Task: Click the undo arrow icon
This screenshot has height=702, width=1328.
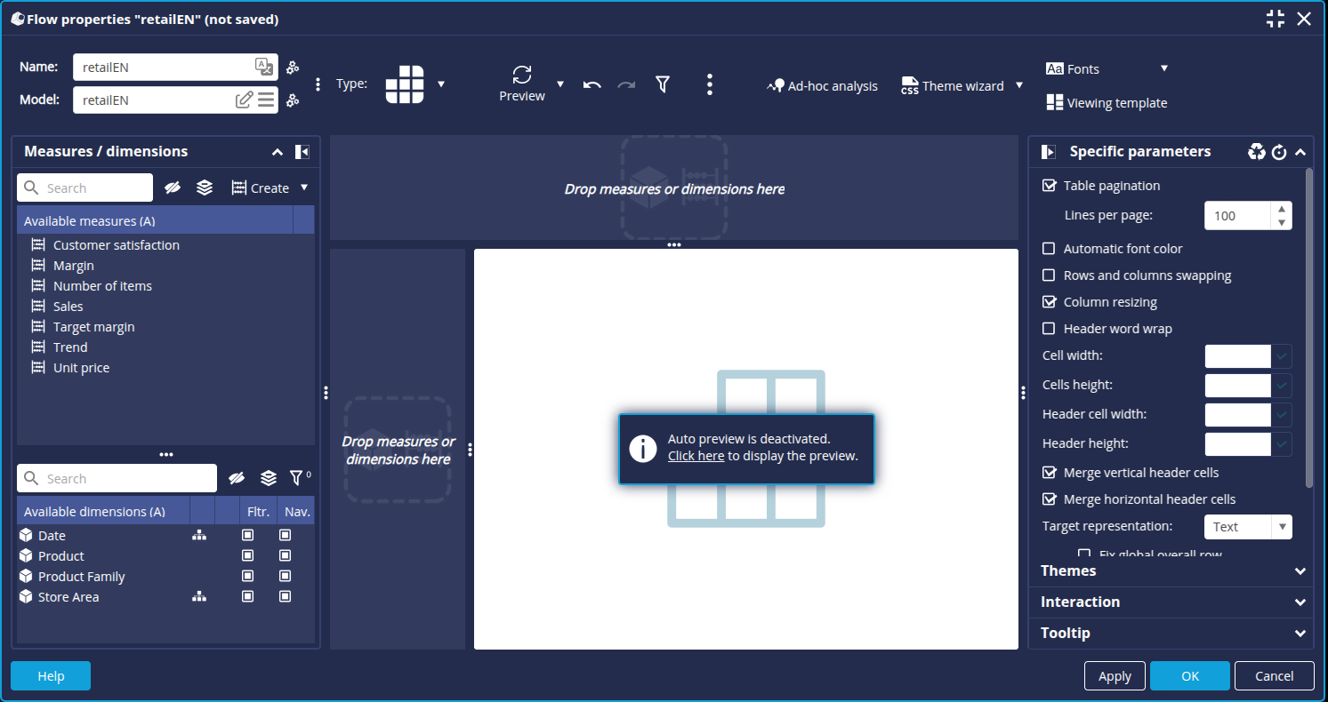Action: (x=592, y=85)
